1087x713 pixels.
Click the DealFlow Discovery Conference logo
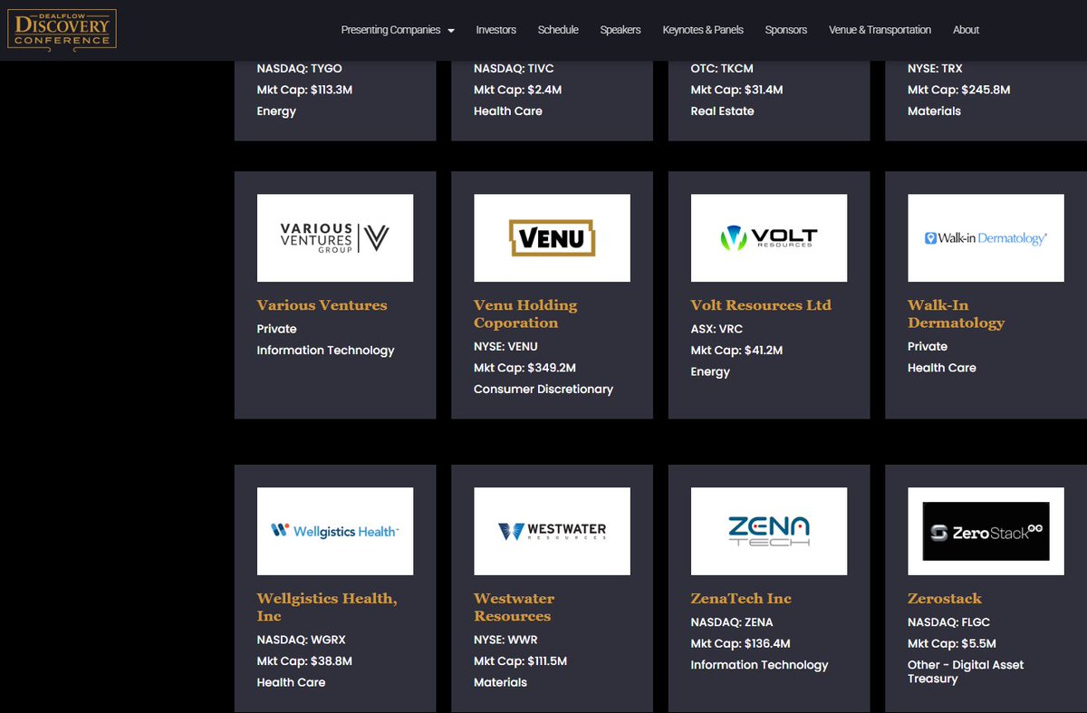coord(62,29)
